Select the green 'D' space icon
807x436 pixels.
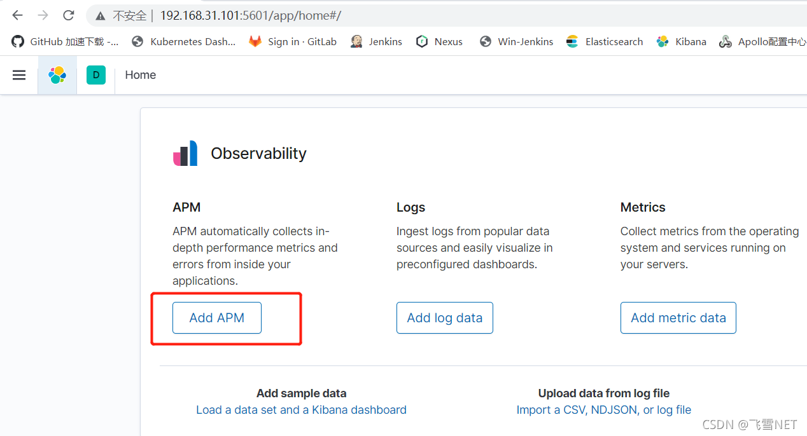pyautogui.click(x=95, y=74)
